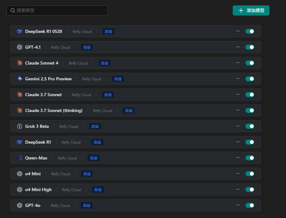Click the o4 Mini High label
286x218 pixels.
[38, 190]
